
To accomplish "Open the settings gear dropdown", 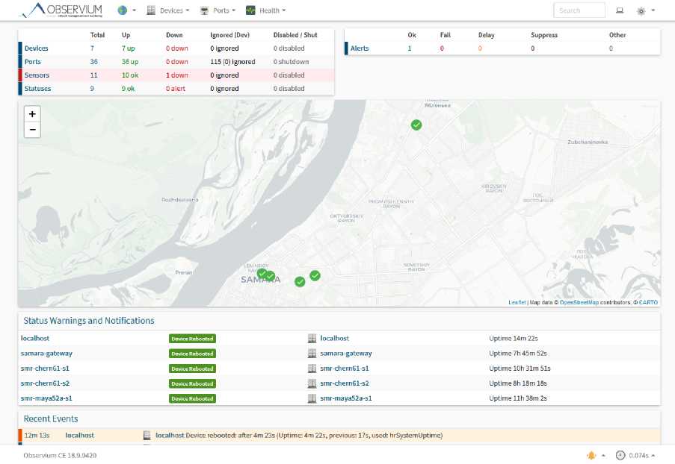I will 641,10.
